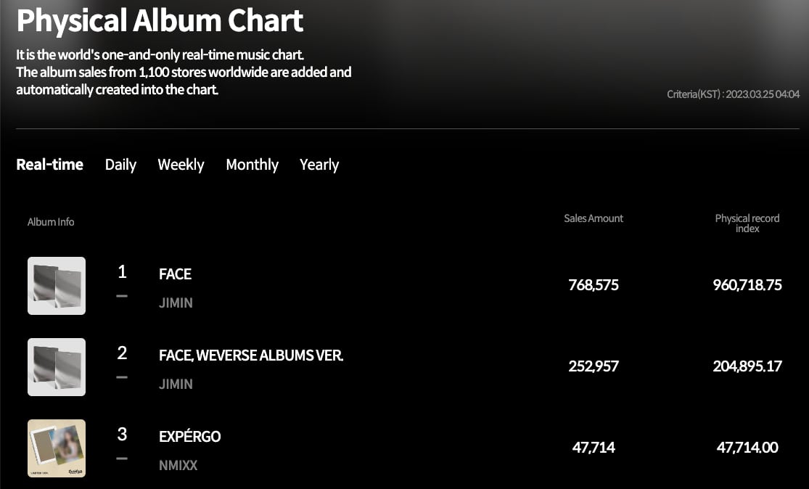
Task: Click the rank 1 FACE album cover
Action: point(57,286)
